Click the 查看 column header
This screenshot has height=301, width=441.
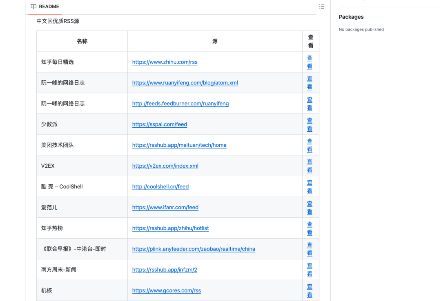[311, 41]
